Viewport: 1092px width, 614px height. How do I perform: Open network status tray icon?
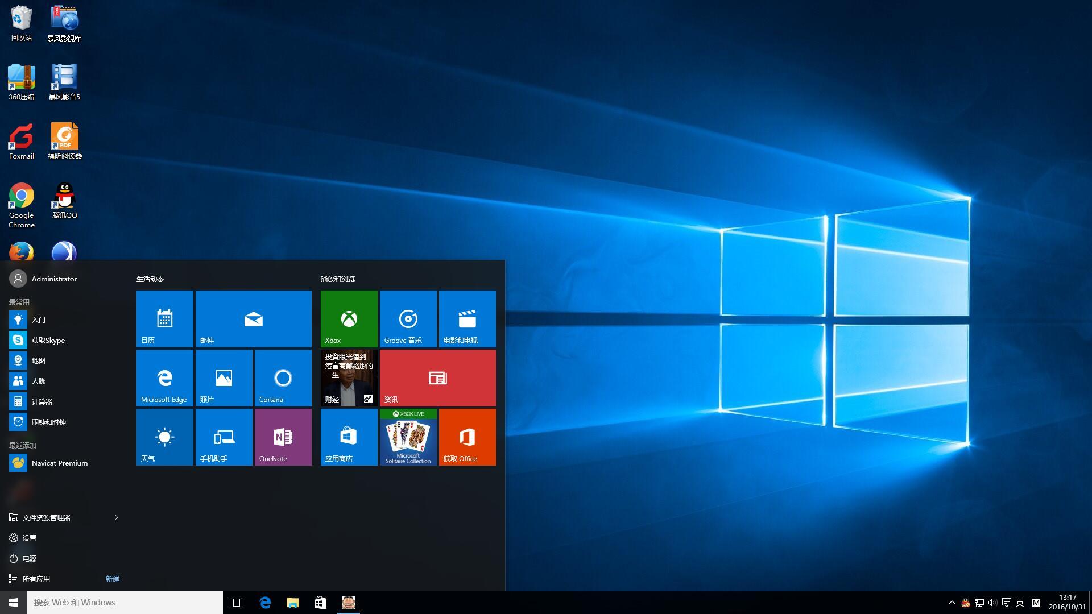click(x=979, y=603)
